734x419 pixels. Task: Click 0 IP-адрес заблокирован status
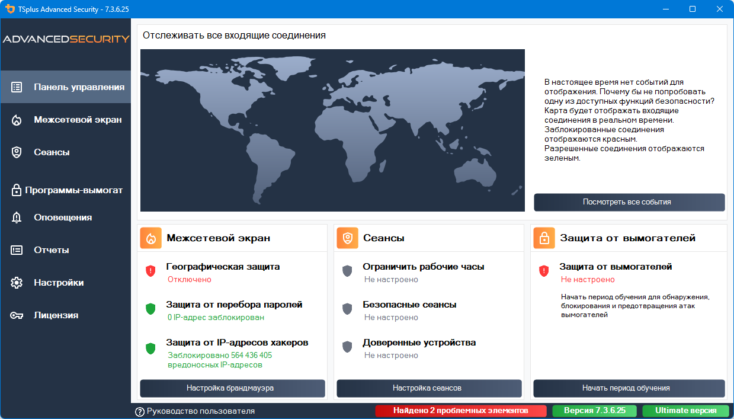(216, 318)
